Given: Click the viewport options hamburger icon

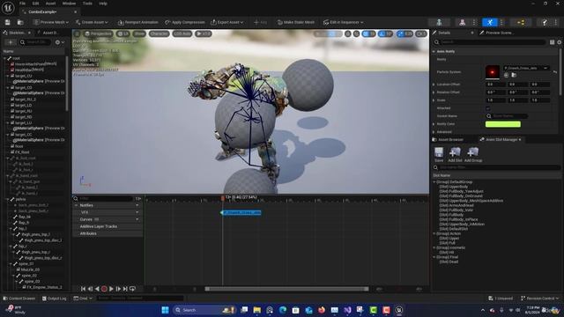Looking at the screenshot, I should tap(77, 33).
